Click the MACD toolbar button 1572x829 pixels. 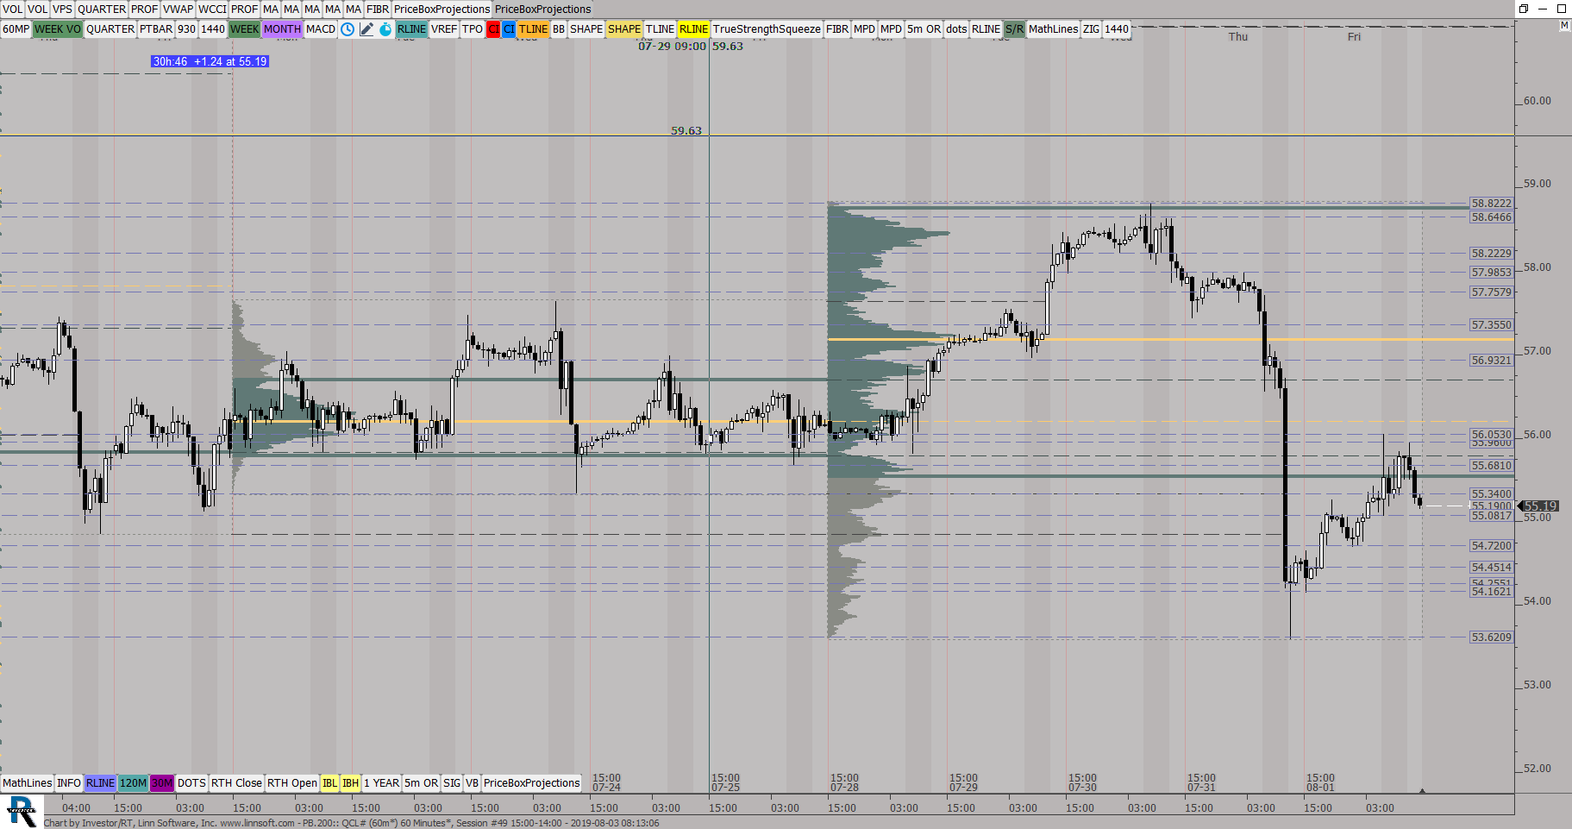tap(321, 29)
